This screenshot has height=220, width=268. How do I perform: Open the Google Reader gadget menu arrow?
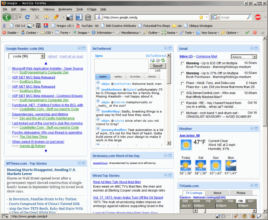click(79, 48)
